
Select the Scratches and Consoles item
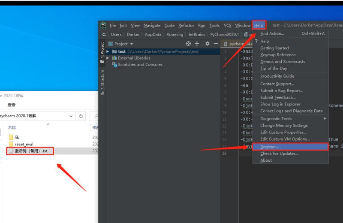click(x=140, y=64)
